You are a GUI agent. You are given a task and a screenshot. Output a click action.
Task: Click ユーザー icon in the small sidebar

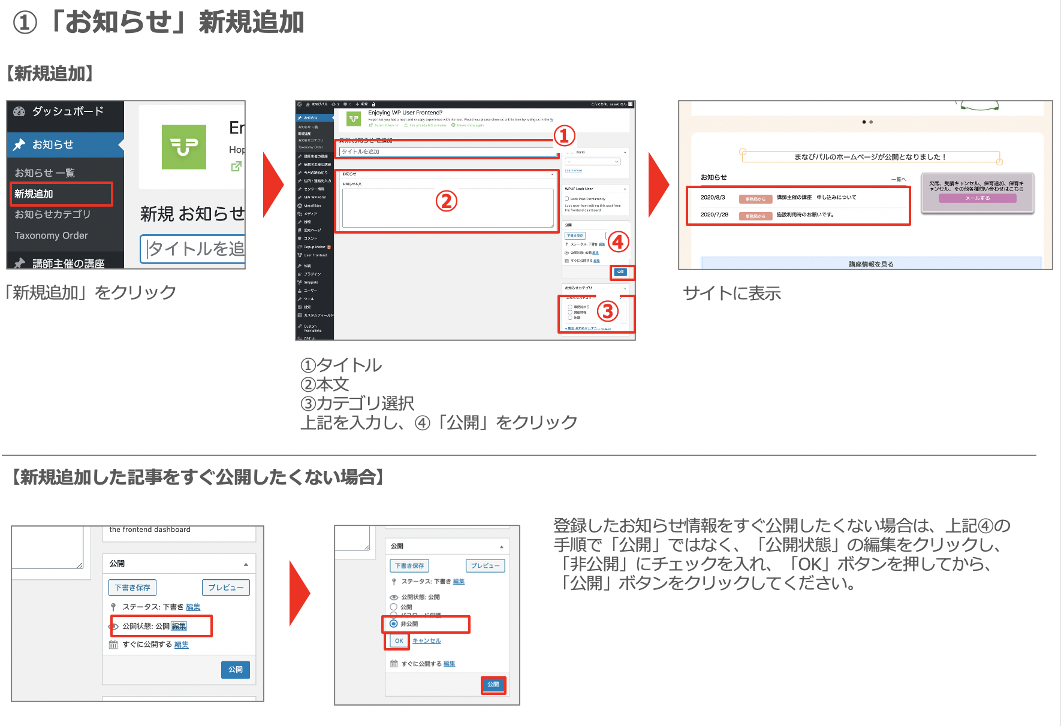point(300,291)
